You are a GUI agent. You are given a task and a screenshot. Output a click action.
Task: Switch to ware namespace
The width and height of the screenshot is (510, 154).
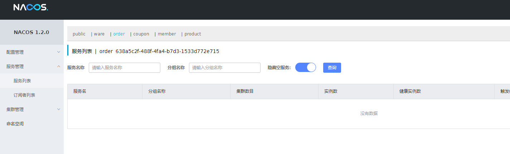99,34
